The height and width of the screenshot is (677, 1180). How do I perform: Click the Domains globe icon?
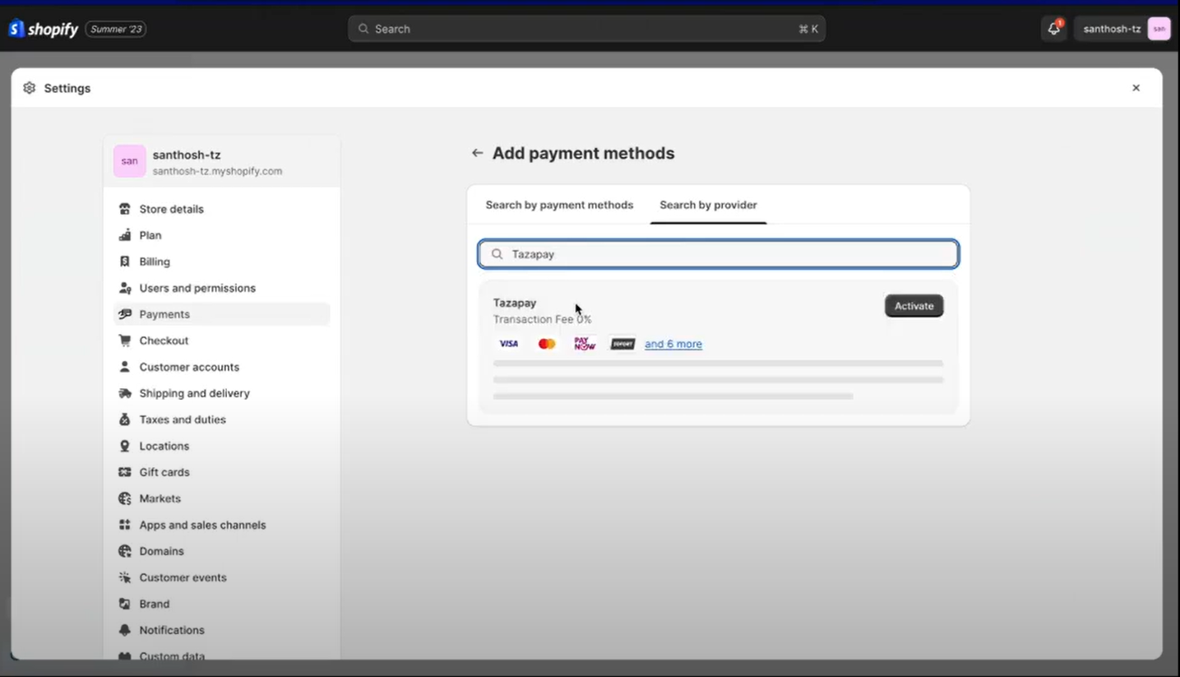coord(125,551)
